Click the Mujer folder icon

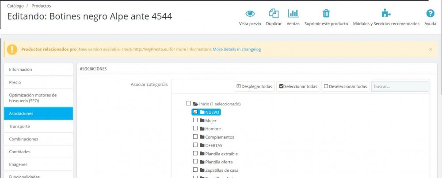(202, 120)
